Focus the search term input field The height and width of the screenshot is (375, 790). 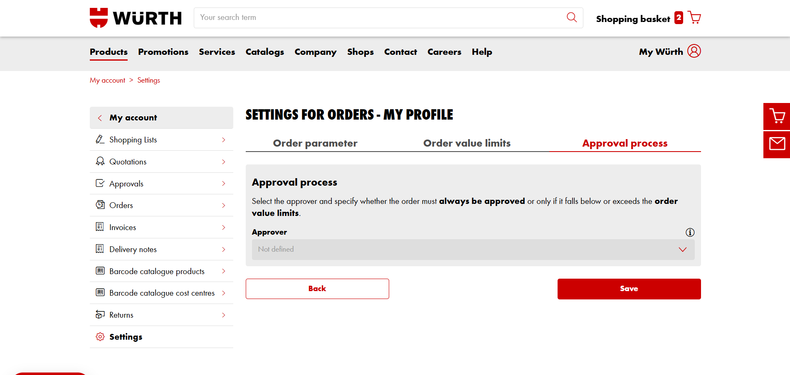378,18
